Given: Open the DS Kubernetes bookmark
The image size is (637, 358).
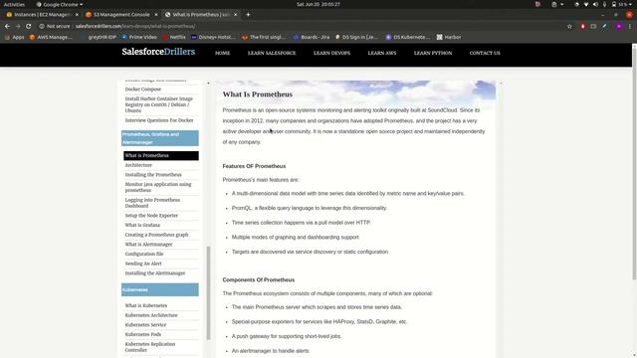Looking at the screenshot, I should tap(407, 37).
